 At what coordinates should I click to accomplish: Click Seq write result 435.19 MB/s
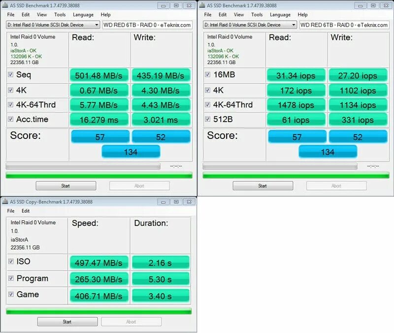coord(161,75)
